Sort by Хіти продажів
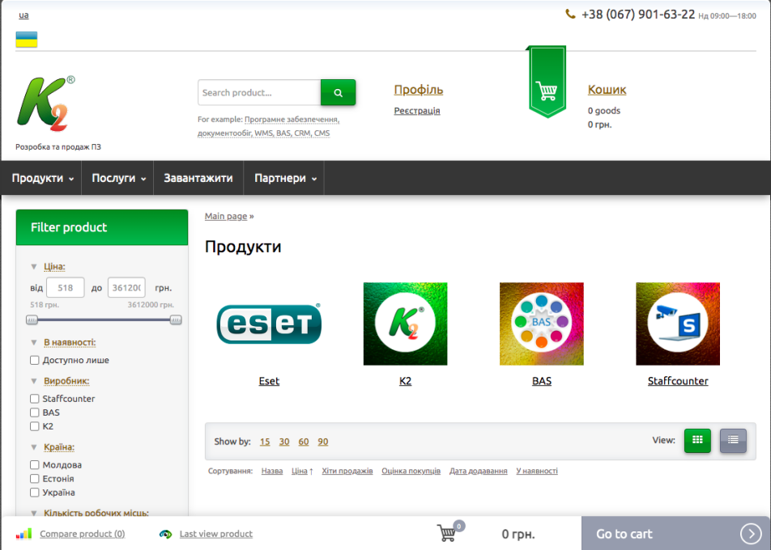 tap(347, 471)
